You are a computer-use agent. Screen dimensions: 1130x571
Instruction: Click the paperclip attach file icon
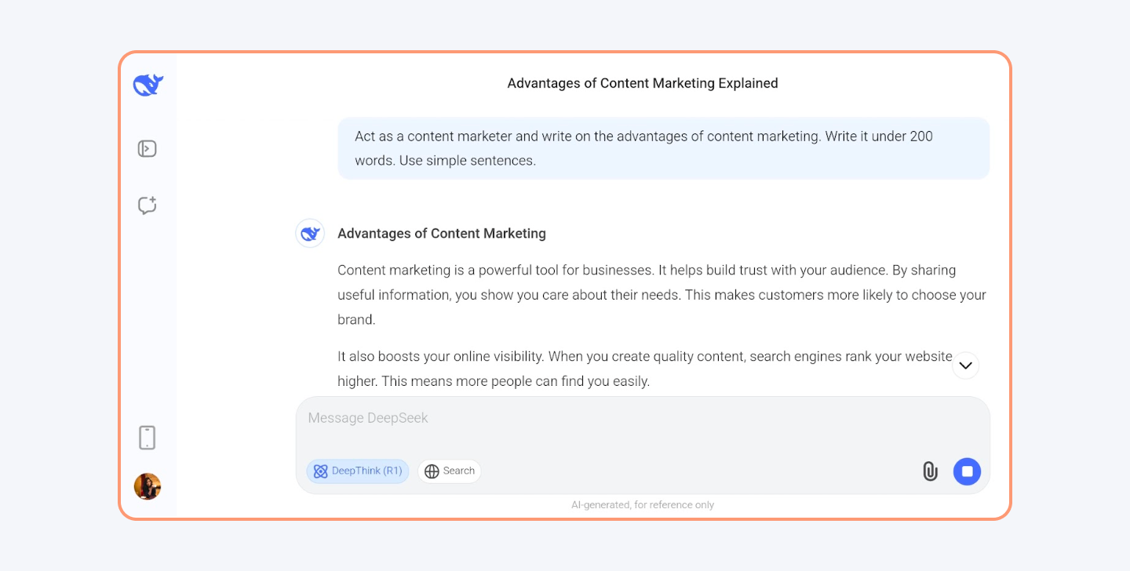[x=930, y=471]
